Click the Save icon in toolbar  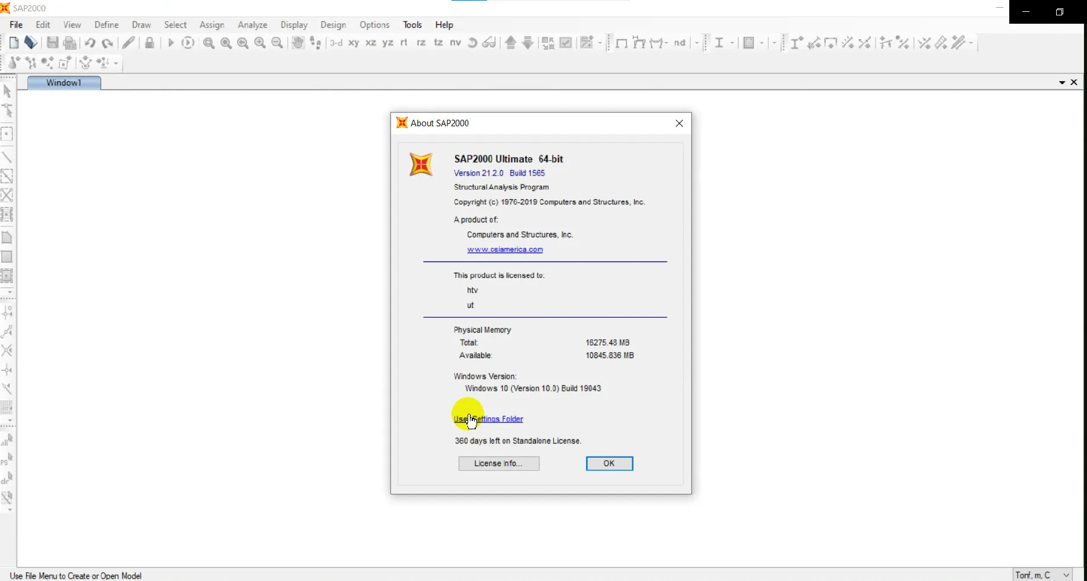(53, 43)
